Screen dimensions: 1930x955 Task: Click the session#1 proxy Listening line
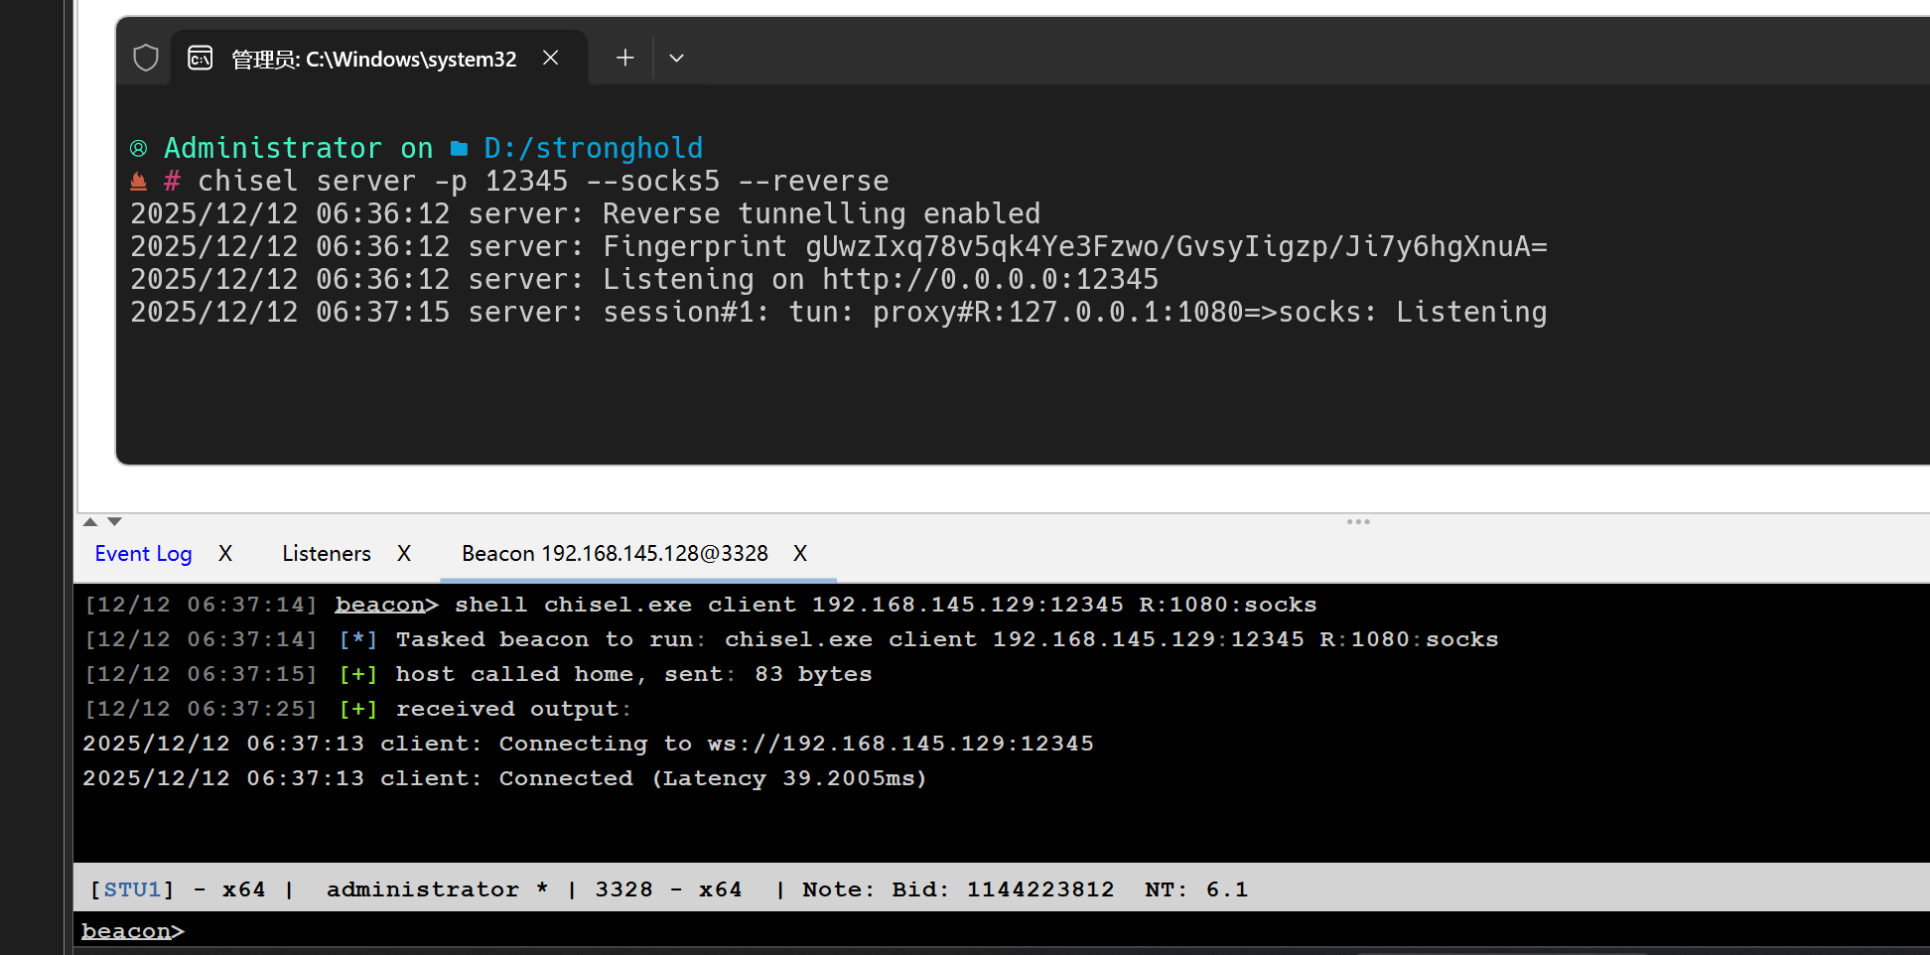[x=839, y=312]
